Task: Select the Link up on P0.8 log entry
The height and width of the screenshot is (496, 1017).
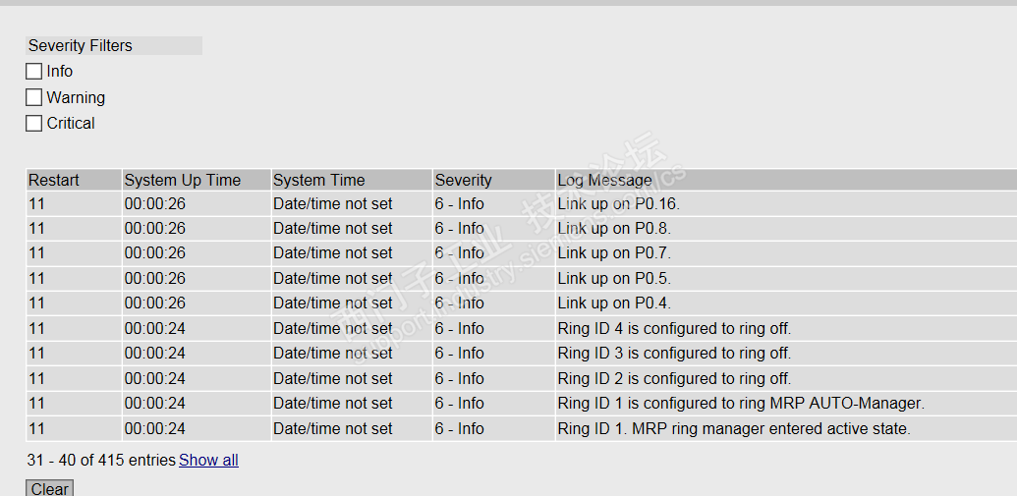Action: pyautogui.click(x=614, y=229)
